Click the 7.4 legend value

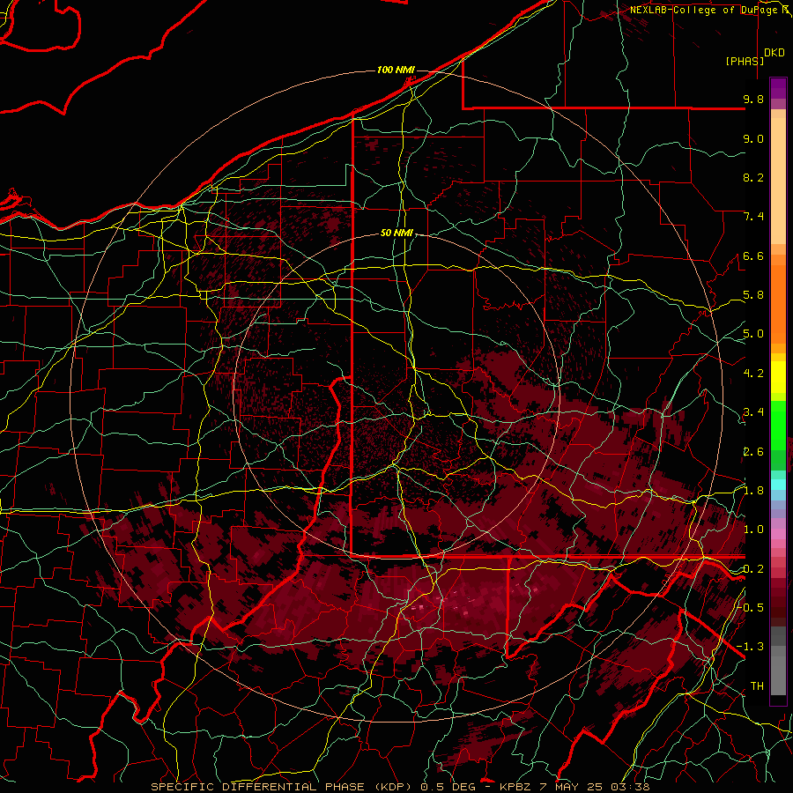(x=753, y=217)
